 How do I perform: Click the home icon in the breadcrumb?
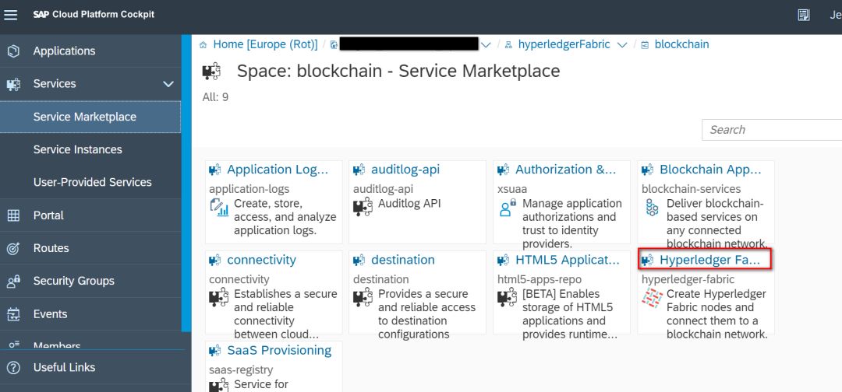203,45
